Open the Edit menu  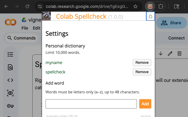pos(36,28)
